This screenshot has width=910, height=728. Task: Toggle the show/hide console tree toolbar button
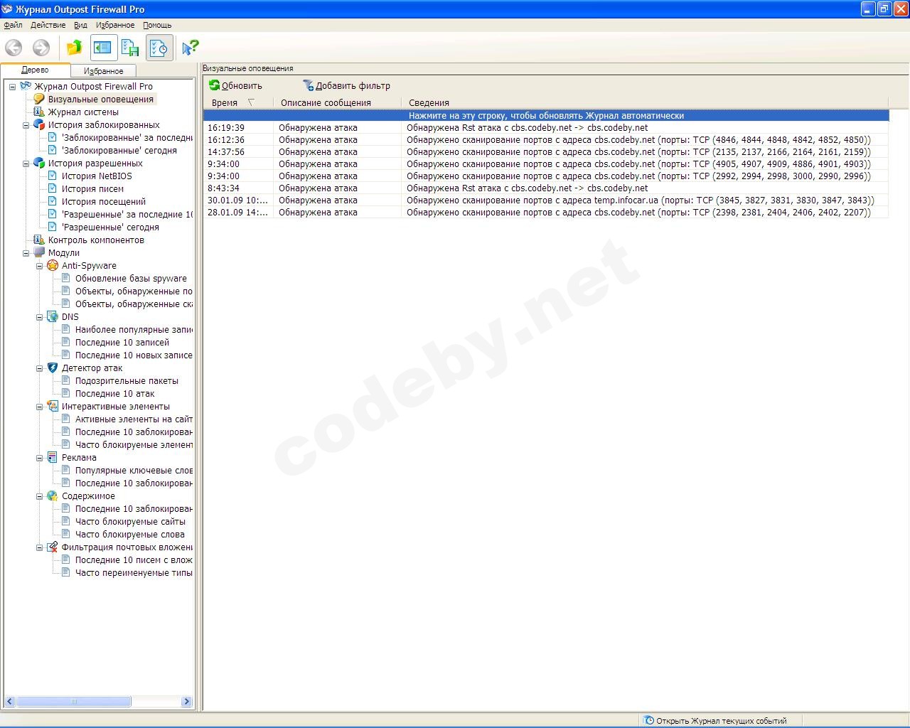(x=103, y=48)
